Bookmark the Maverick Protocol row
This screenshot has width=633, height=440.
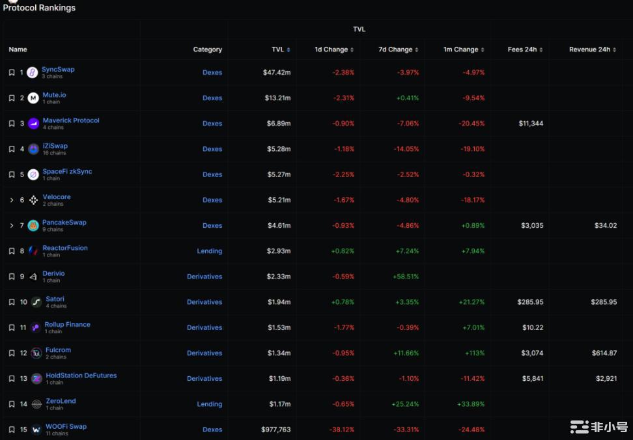point(12,124)
